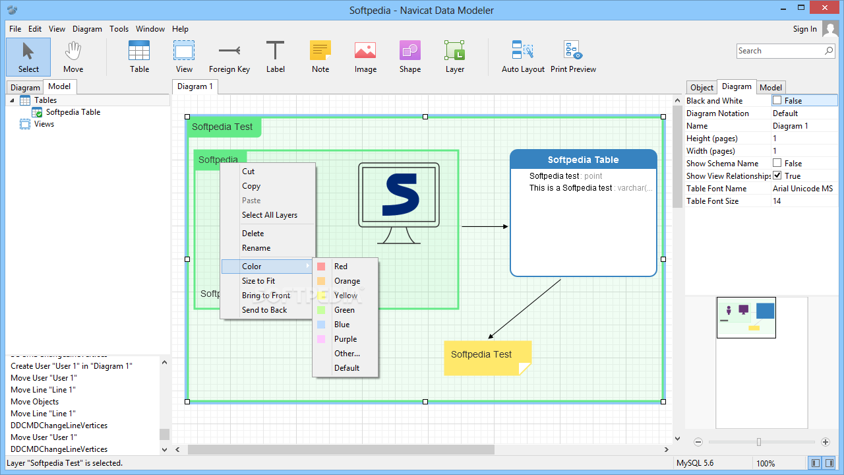Screen dimensions: 844x475
Task: Switch to the Object properties tab
Action: pyautogui.click(x=702, y=87)
